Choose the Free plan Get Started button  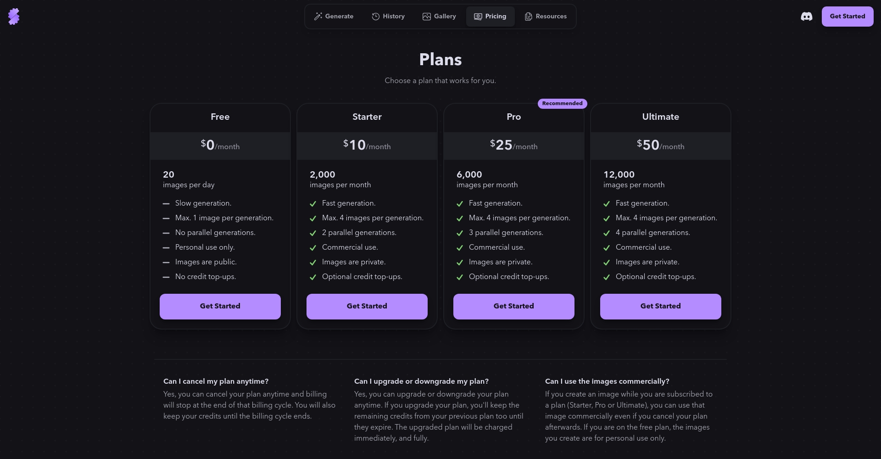[x=220, y=306]
